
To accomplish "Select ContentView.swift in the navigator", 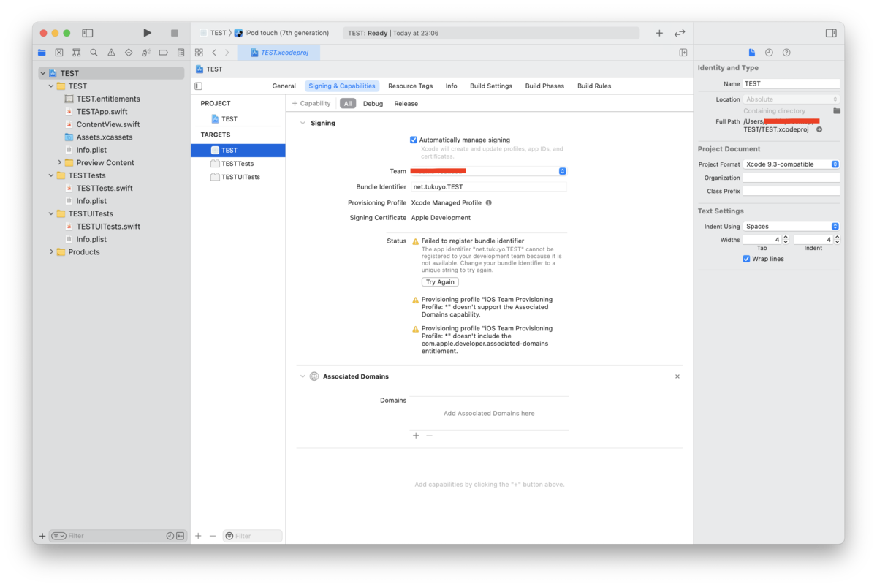I will [x=108, y=124].
